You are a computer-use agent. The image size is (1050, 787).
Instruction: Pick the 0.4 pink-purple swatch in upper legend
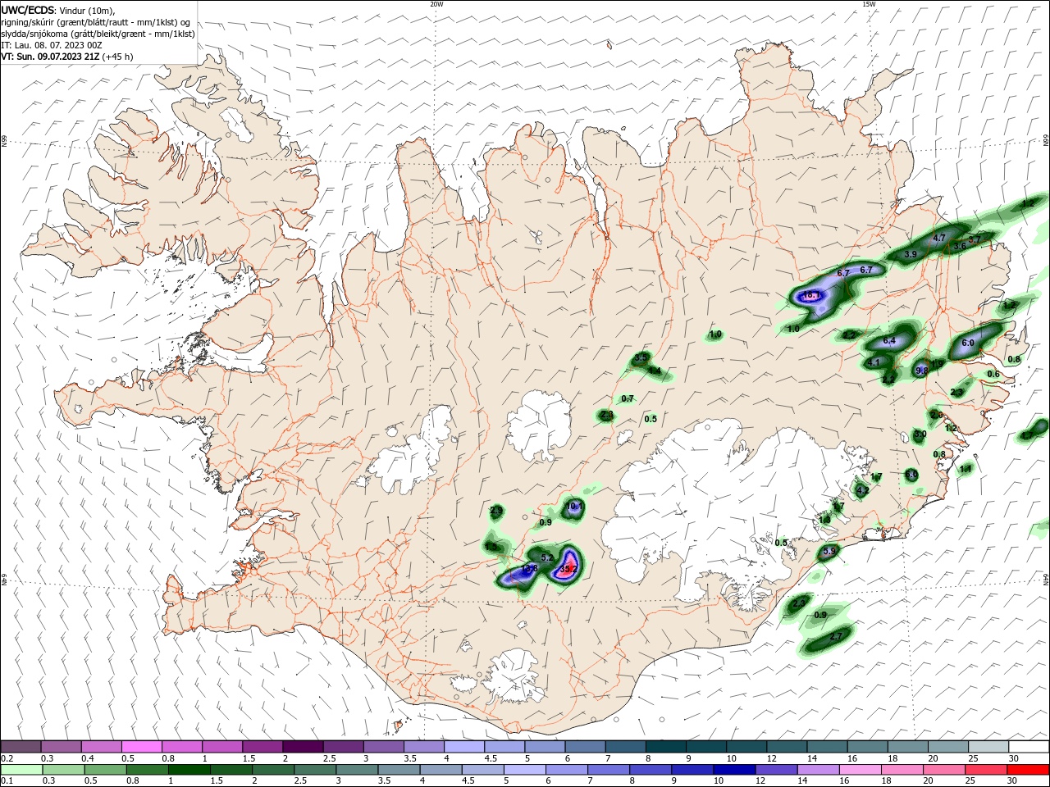(102, 747)
